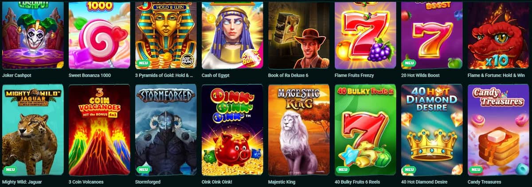
Task: Open the red dragon Flame & Fortune tile
Action: click(498, 35)
